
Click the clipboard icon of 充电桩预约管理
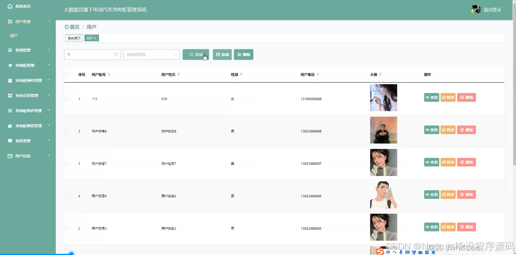click(10, 81)
